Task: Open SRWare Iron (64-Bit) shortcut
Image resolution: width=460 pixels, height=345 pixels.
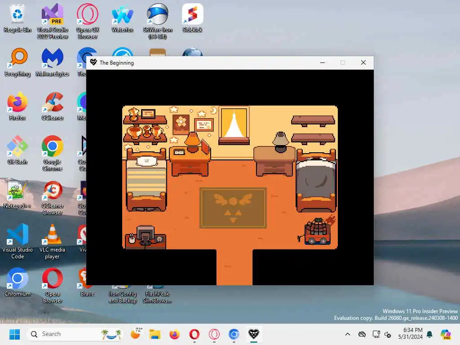Action: pyautogui.click(x=158, y=22)
